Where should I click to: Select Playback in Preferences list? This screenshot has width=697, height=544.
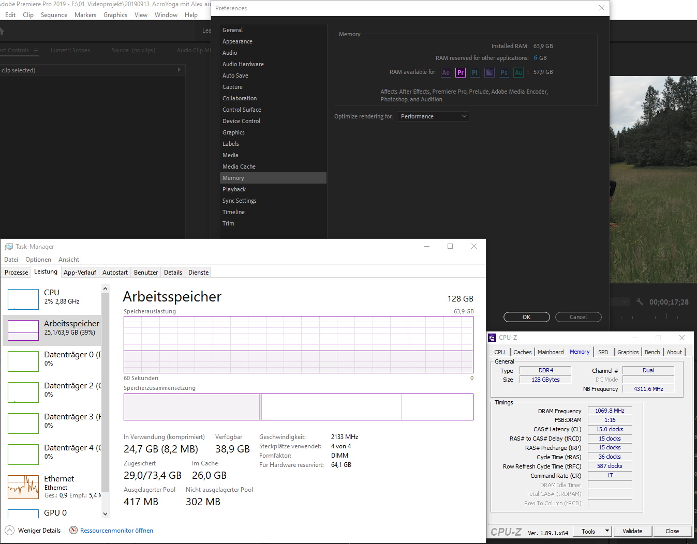click(x=273, y=189)
